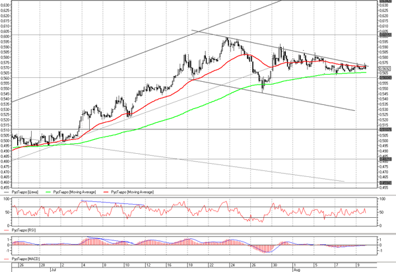Click the 0,470 label on the left price axis
The height and width of the screenshot is (272, 396).
click(5, 172)
